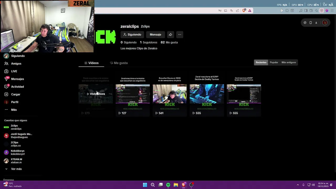This screenshot has width=336, height=189.
Task: Click the Mensajes paper-plane icon
Action: click(x=6, y=79)
